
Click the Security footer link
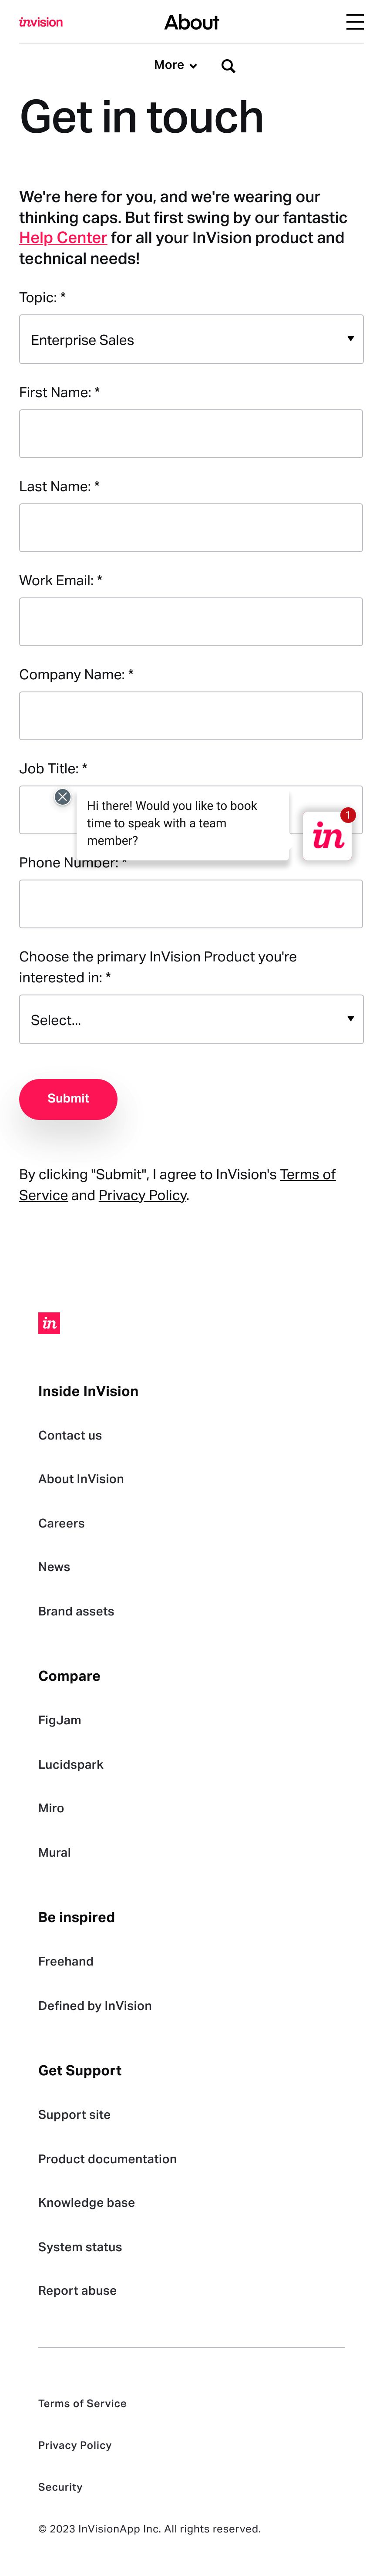pyautogui.click(x=60, y=2487)
